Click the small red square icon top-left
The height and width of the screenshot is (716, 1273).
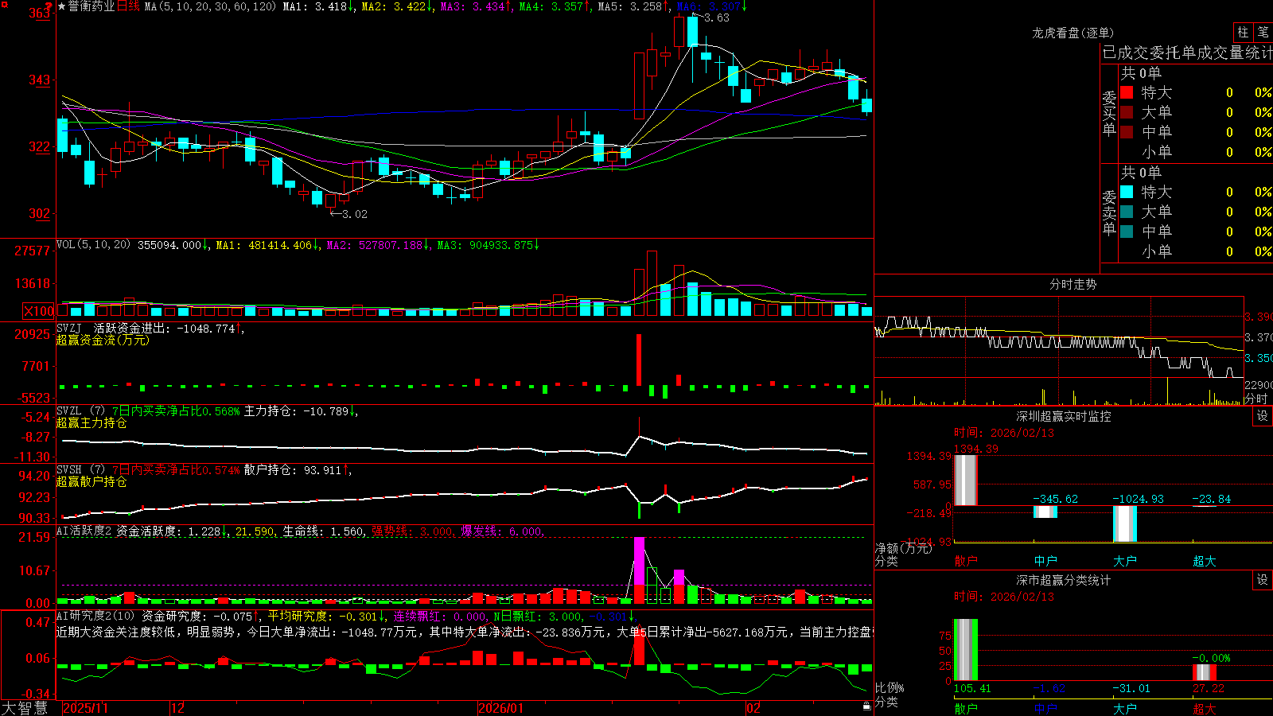[x=4, y=6]
